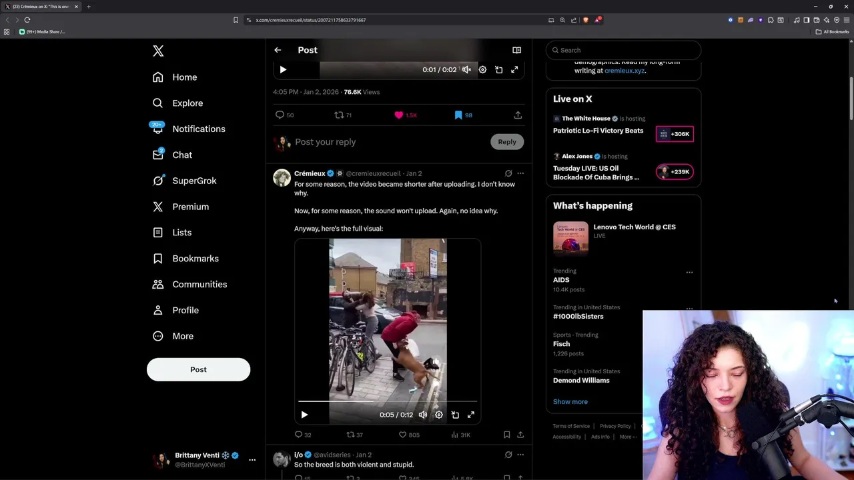Image resolution: width=854 pixels, height=480 pixels.
Task: Open replies on the main post (50)
Action: coord(285,115)
